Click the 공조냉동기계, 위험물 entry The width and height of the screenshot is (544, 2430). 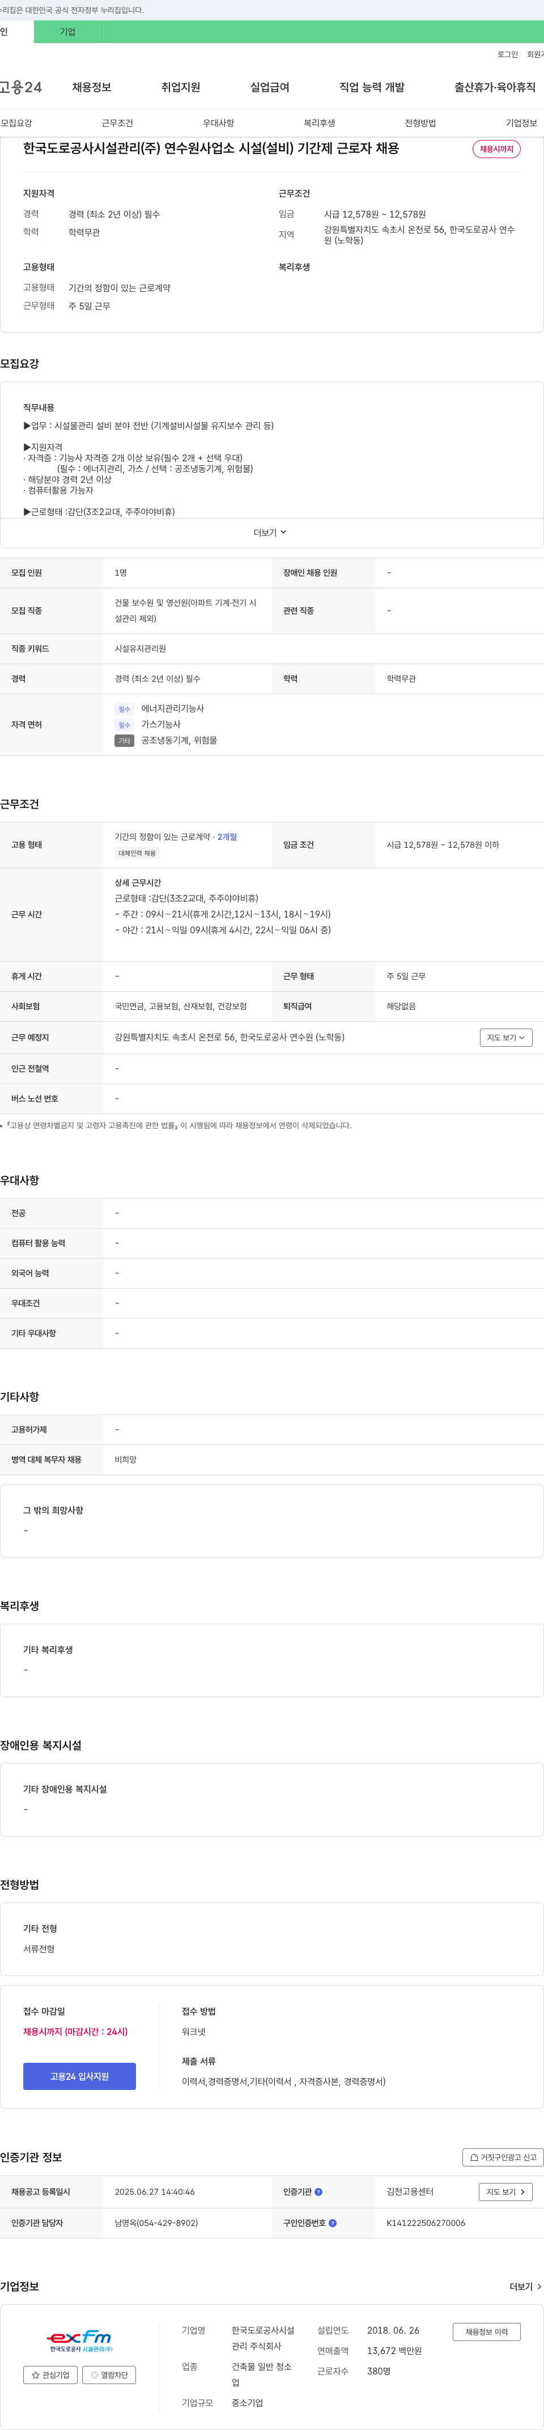(179, 741)
